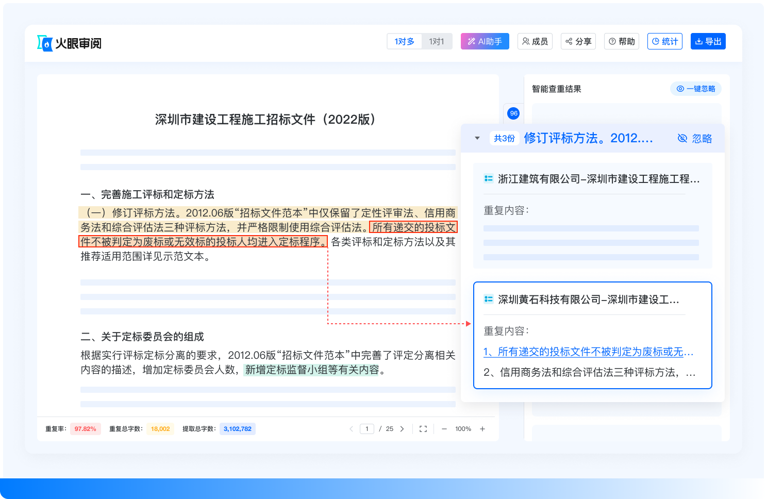
Task: Open the 成员 members panel
Action: coord(535,41)
